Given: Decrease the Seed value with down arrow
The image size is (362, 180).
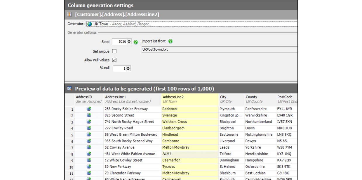Looking at the screenshot, I should pos(129,43).
